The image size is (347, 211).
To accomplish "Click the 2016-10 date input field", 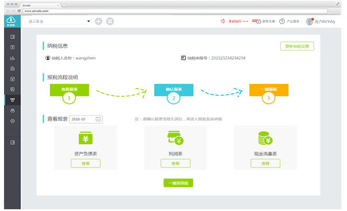I will (x=86, y=119).
